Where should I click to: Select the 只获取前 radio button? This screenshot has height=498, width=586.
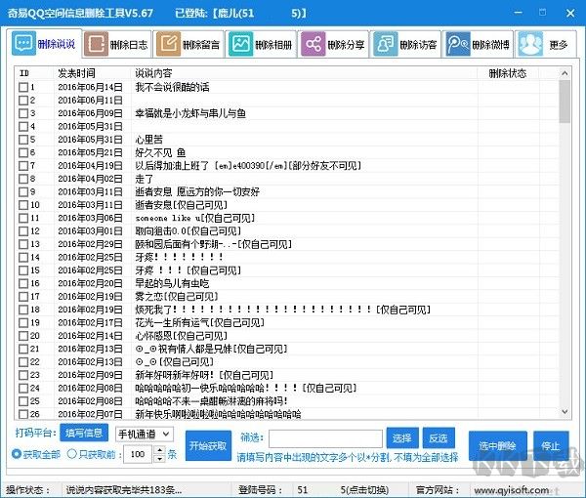(x=71, y=454)
